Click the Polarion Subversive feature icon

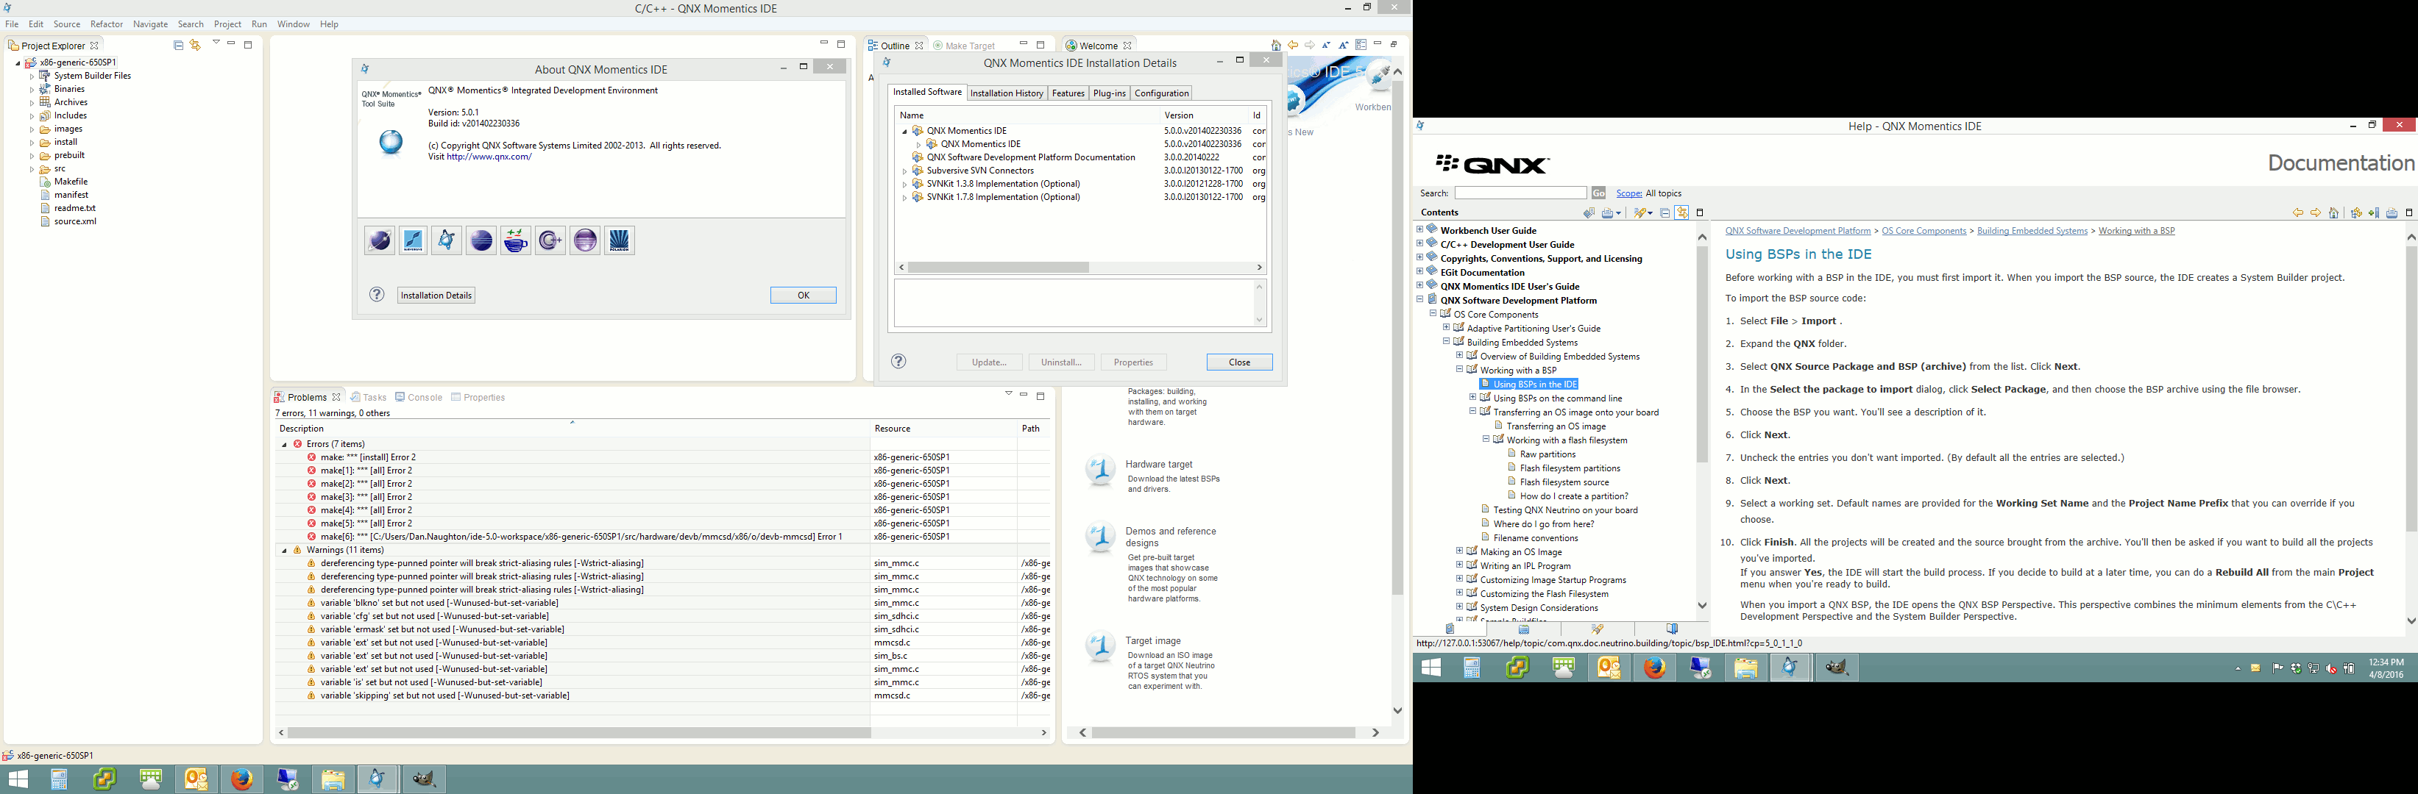pyautogui.click(x=619, y=241)
